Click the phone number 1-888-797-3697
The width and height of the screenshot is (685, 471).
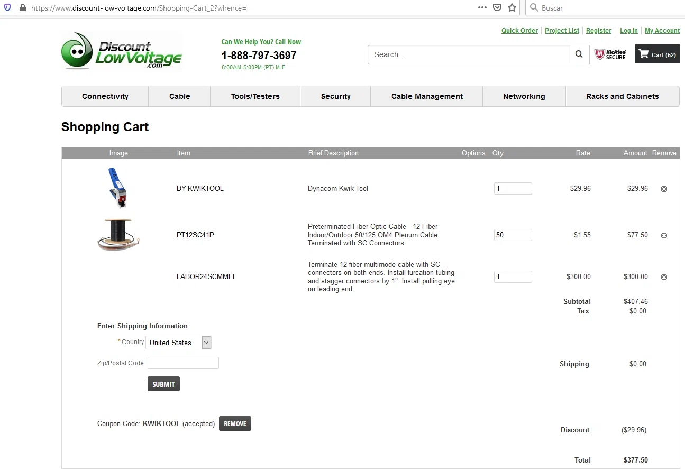(x=259, y=56)
